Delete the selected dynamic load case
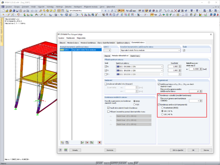 pyautogui.click(x=100, y=142)
